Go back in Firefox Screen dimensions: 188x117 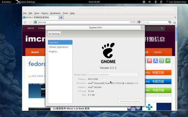(x=25, y=22)
